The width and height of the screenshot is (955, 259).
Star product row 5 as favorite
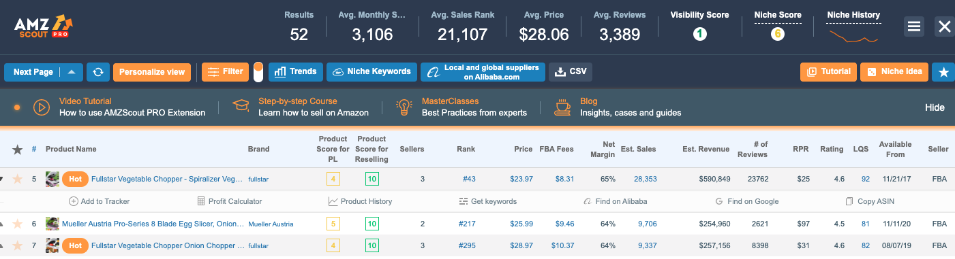coord(18,179)
